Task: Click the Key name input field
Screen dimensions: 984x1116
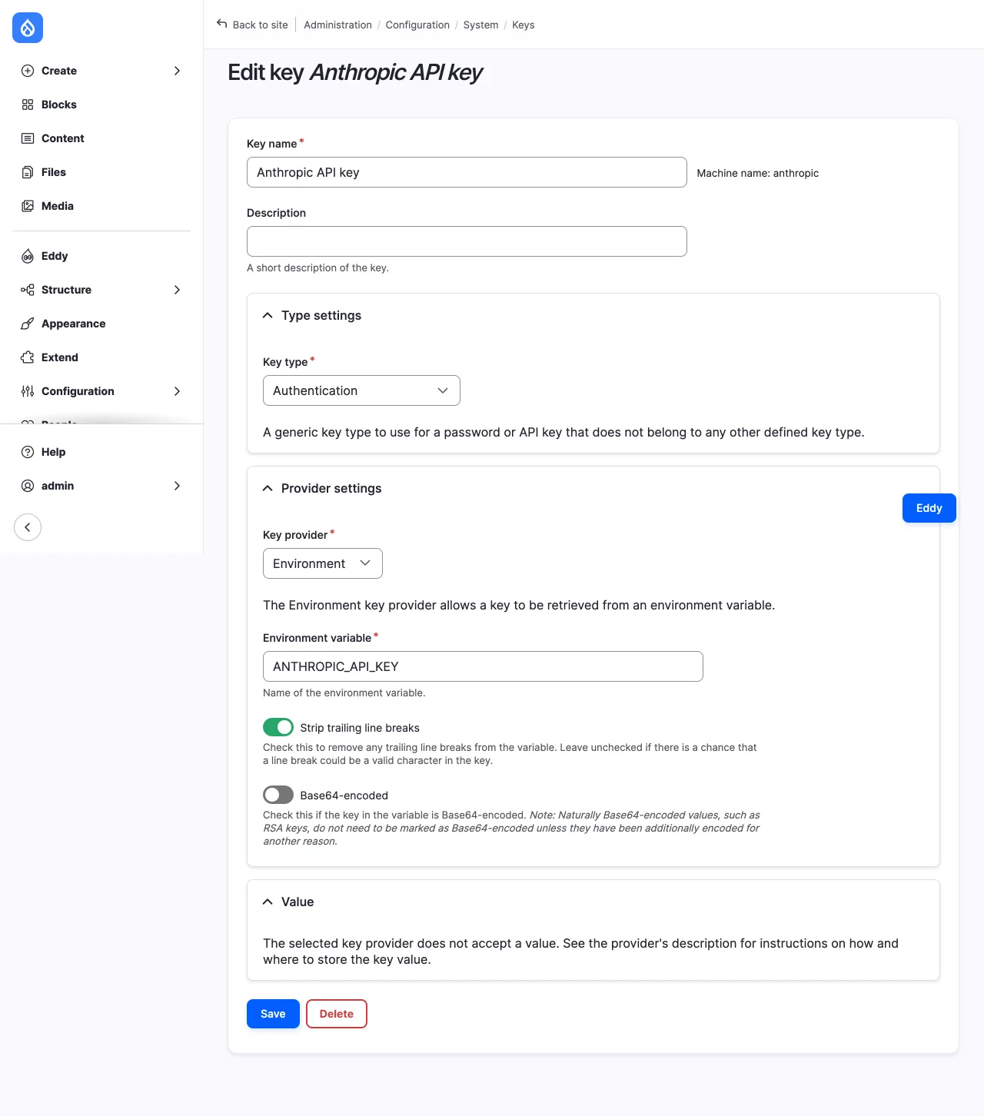Action: [467, 172]
